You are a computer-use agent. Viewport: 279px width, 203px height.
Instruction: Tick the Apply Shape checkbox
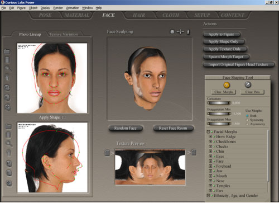pyautogui.click(x=64, y=117)
